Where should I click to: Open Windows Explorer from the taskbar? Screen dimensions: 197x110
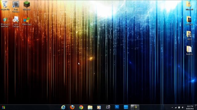pyautogui.click(x=90, y=107)
